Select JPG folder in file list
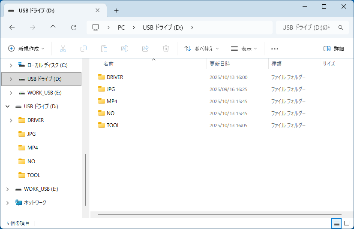 (x=111, y=89)
